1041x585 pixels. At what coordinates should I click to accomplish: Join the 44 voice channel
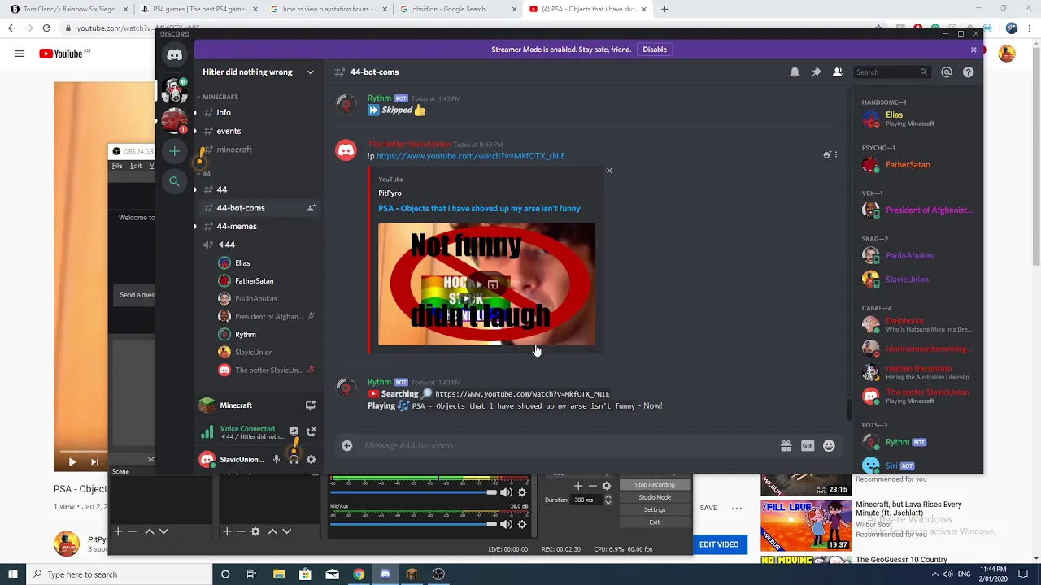pyautogui.click(x=229, y=245)
